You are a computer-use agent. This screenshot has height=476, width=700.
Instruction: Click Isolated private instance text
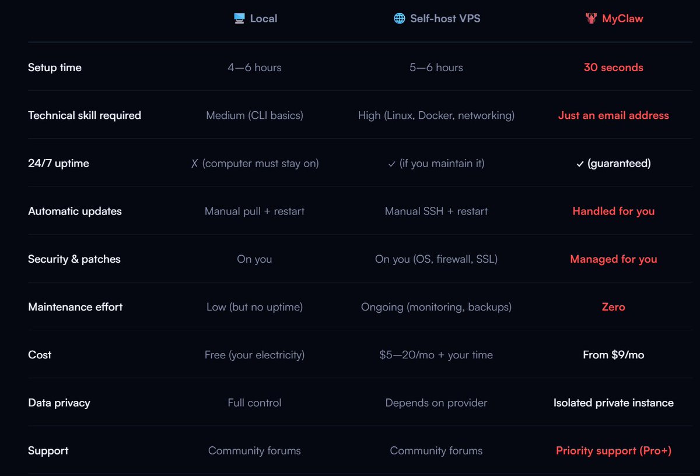click(x=614, y=403)
